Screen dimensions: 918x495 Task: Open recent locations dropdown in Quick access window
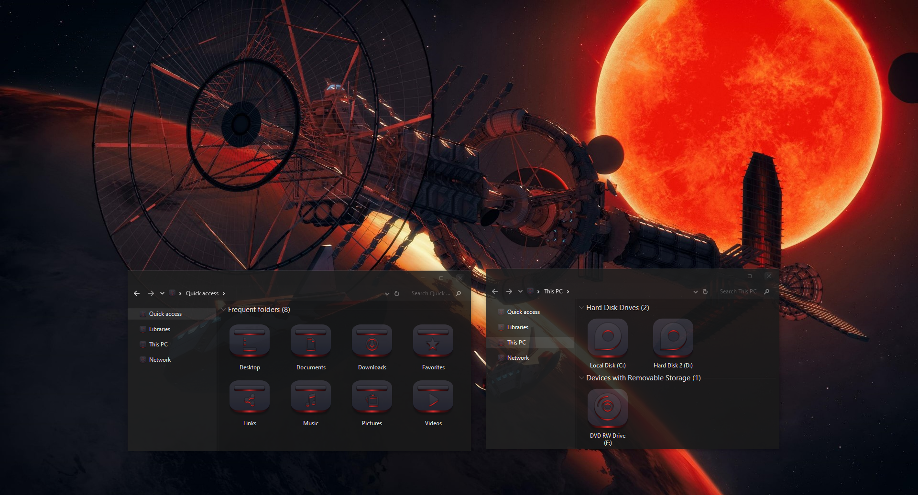162,293
